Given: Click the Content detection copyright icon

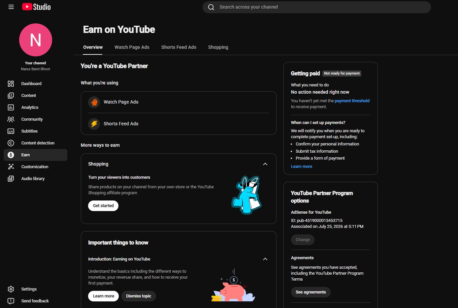Looking at the screenshot, I should coord(11,143).
